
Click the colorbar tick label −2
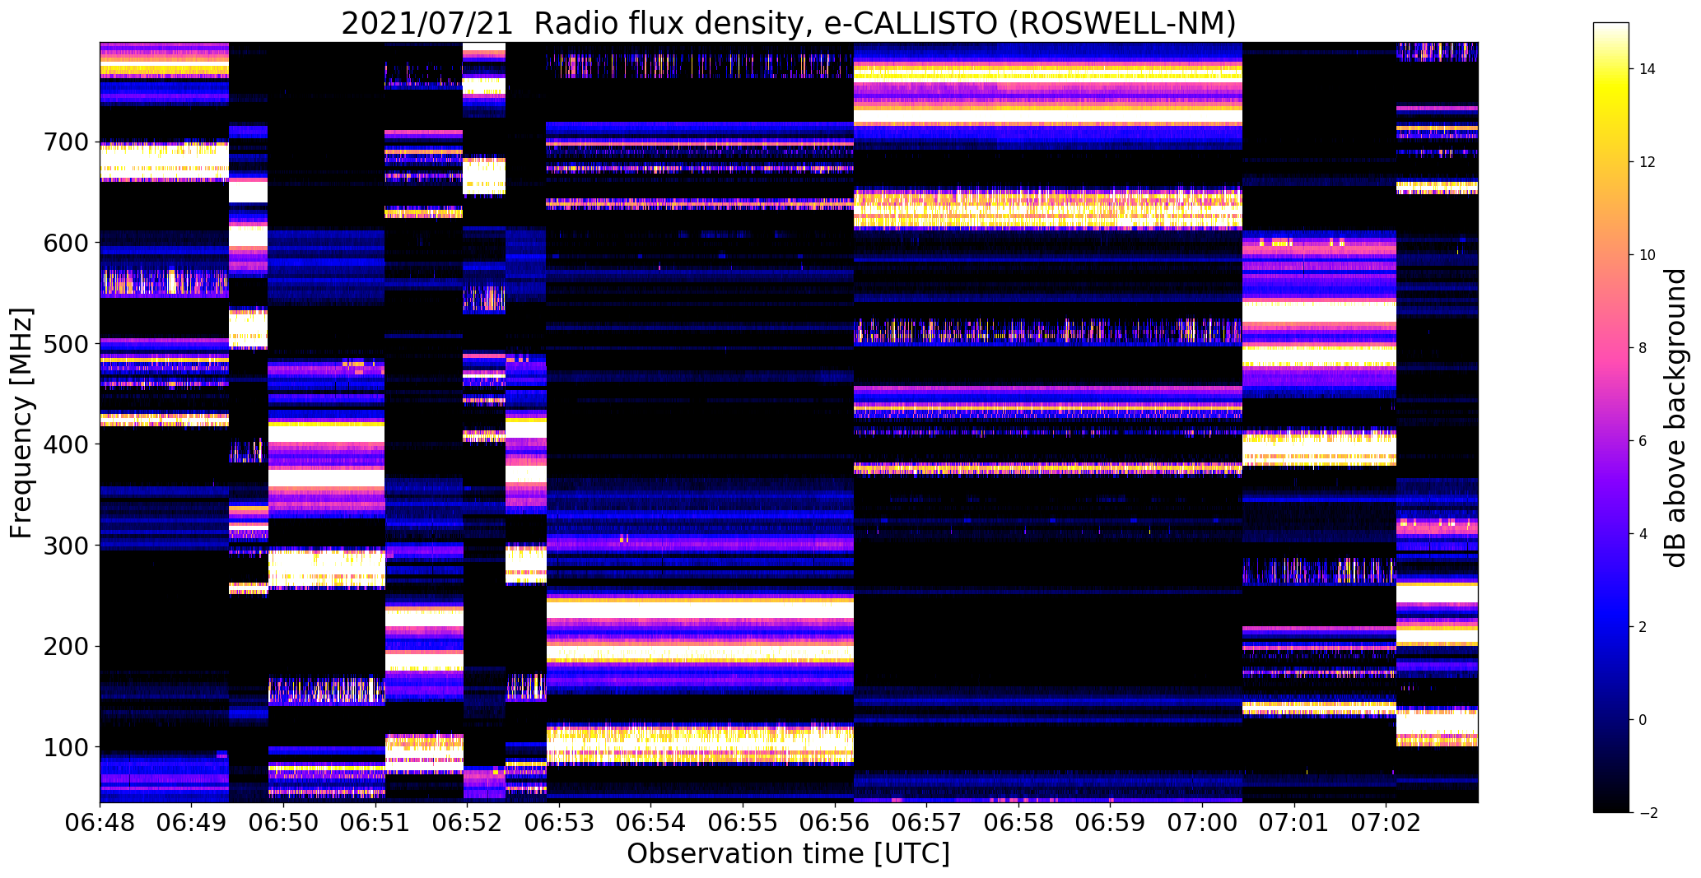[1647, 813]
